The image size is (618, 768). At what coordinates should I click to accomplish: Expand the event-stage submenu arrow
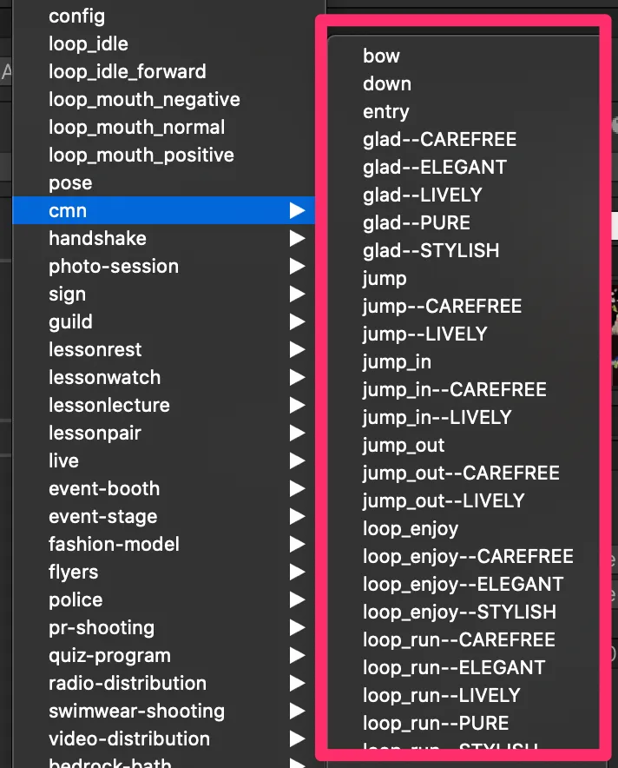tap(298, 517)
